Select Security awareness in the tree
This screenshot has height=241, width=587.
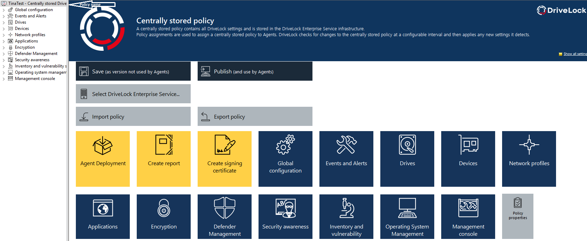coord(32,60)
